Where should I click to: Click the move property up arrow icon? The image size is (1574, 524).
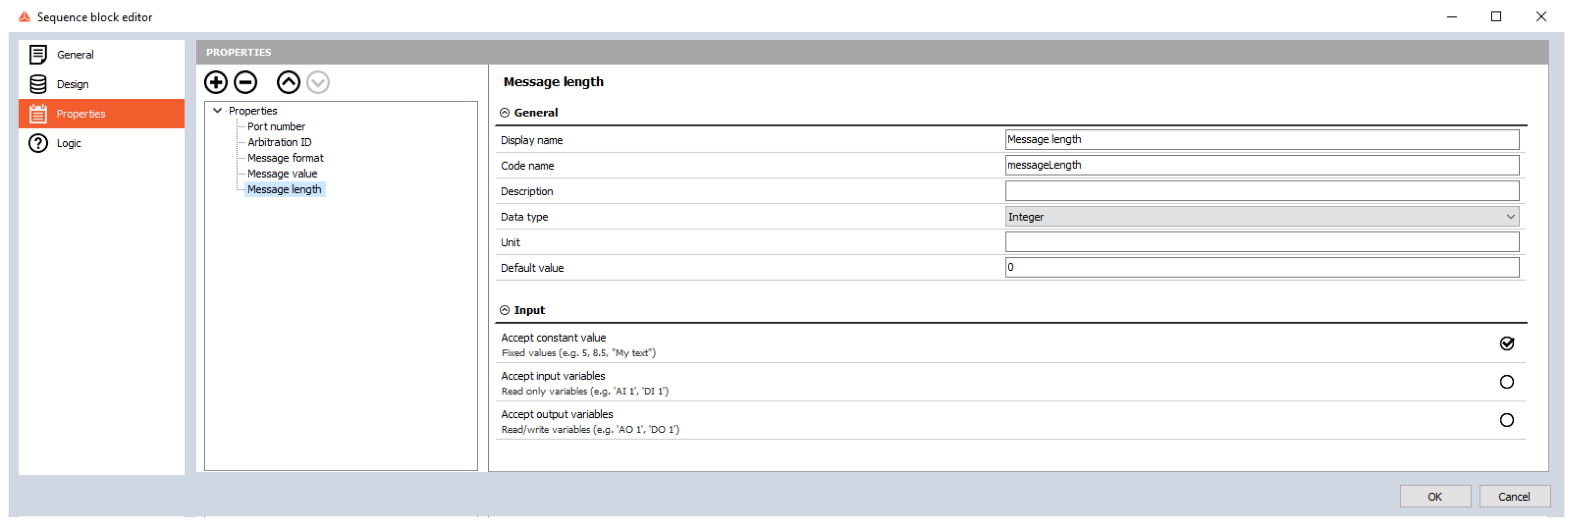[x=288, y=82]
